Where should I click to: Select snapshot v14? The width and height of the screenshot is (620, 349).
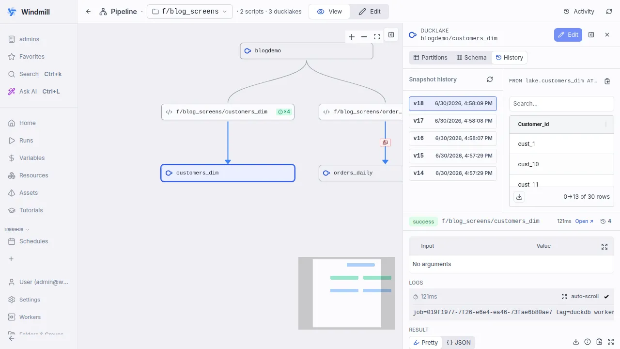click(x=453, y=173)
